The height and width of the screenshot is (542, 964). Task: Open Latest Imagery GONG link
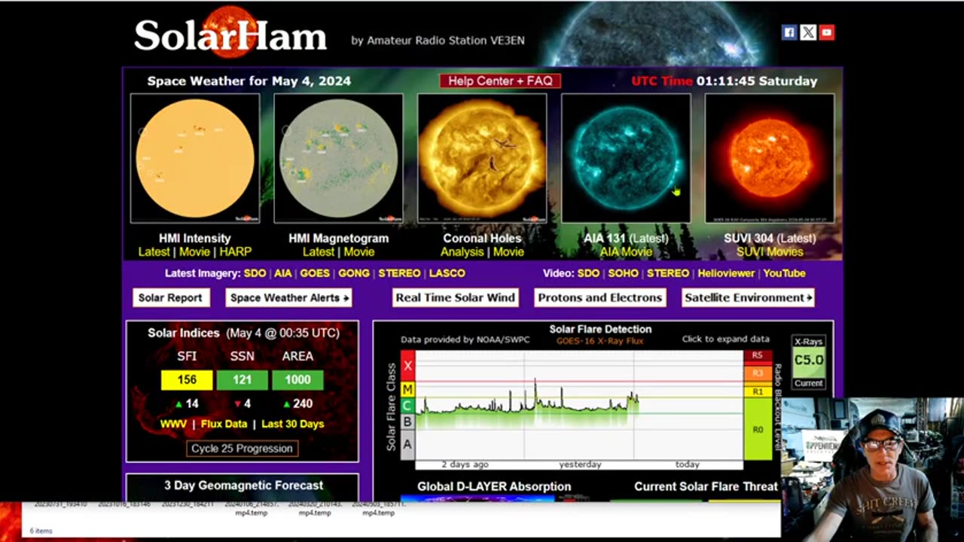[x=354, y=273]
